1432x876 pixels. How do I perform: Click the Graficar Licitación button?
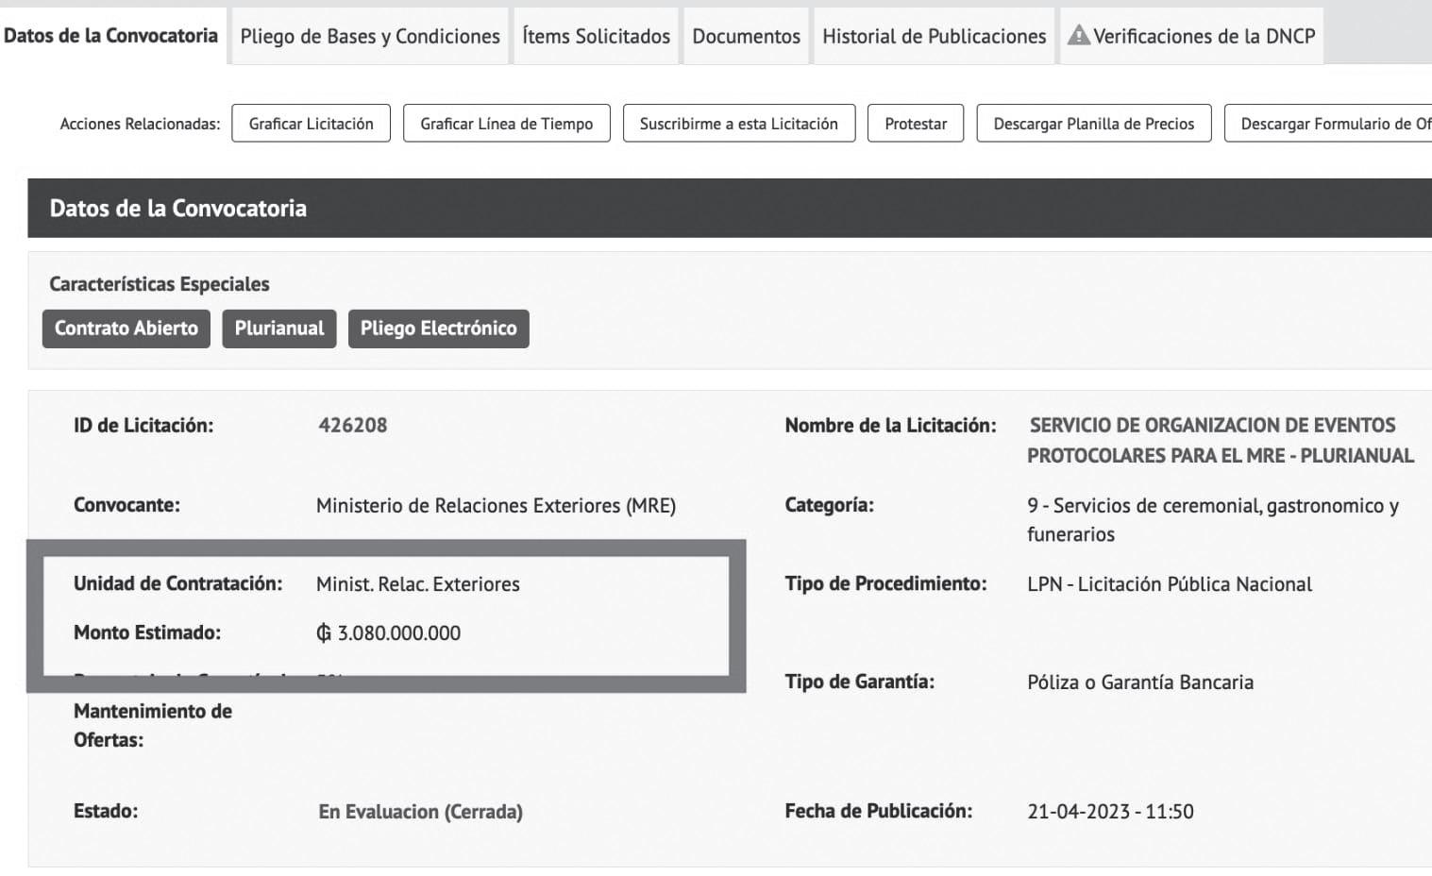[311, 124]
